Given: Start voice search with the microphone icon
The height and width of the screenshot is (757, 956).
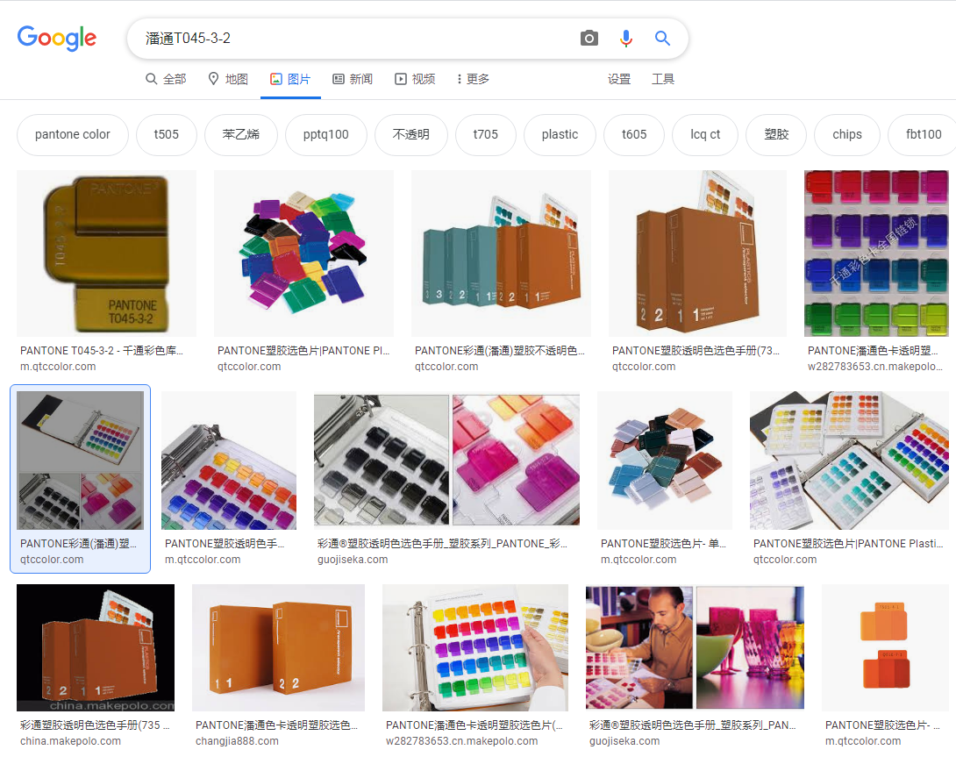Looking at the screenshot, I should 625,37.
